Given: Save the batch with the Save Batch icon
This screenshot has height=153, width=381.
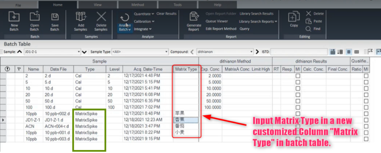Looking at the screenshot, I should 55,17.
